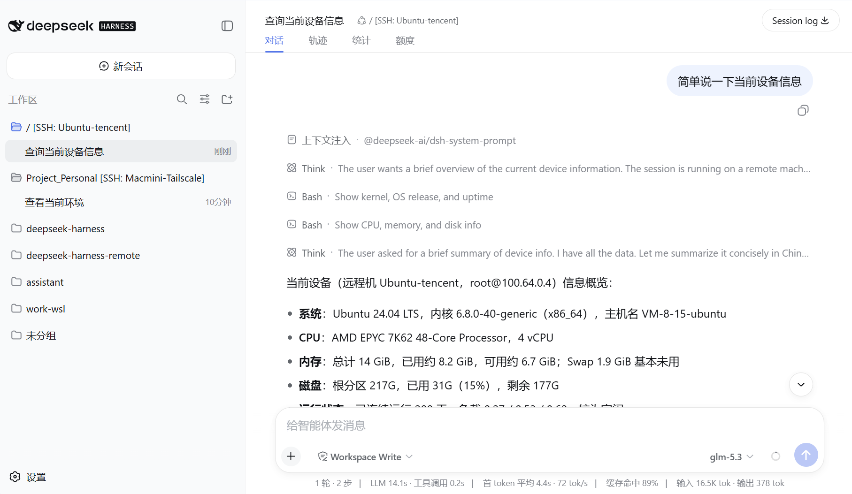The height and width of the screenshot is (494, 852).
Task: Open workspace filter settings icon
Action: pos(205,99)
